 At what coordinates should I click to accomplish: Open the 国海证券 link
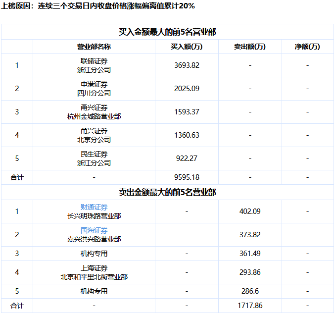[x=94, y=230]
